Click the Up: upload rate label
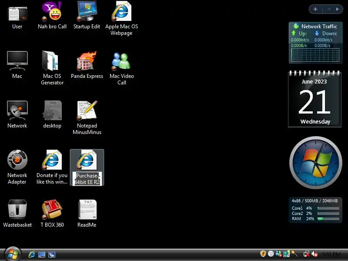The height and width of the screenshot is (261, 348). click(303, 33)
